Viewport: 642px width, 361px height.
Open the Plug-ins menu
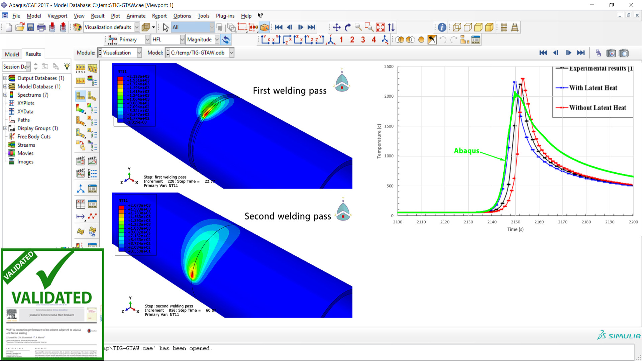[225, 16]
